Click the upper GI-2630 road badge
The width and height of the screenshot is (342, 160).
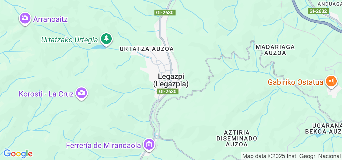pyautogui.click(x=165, y=13)
